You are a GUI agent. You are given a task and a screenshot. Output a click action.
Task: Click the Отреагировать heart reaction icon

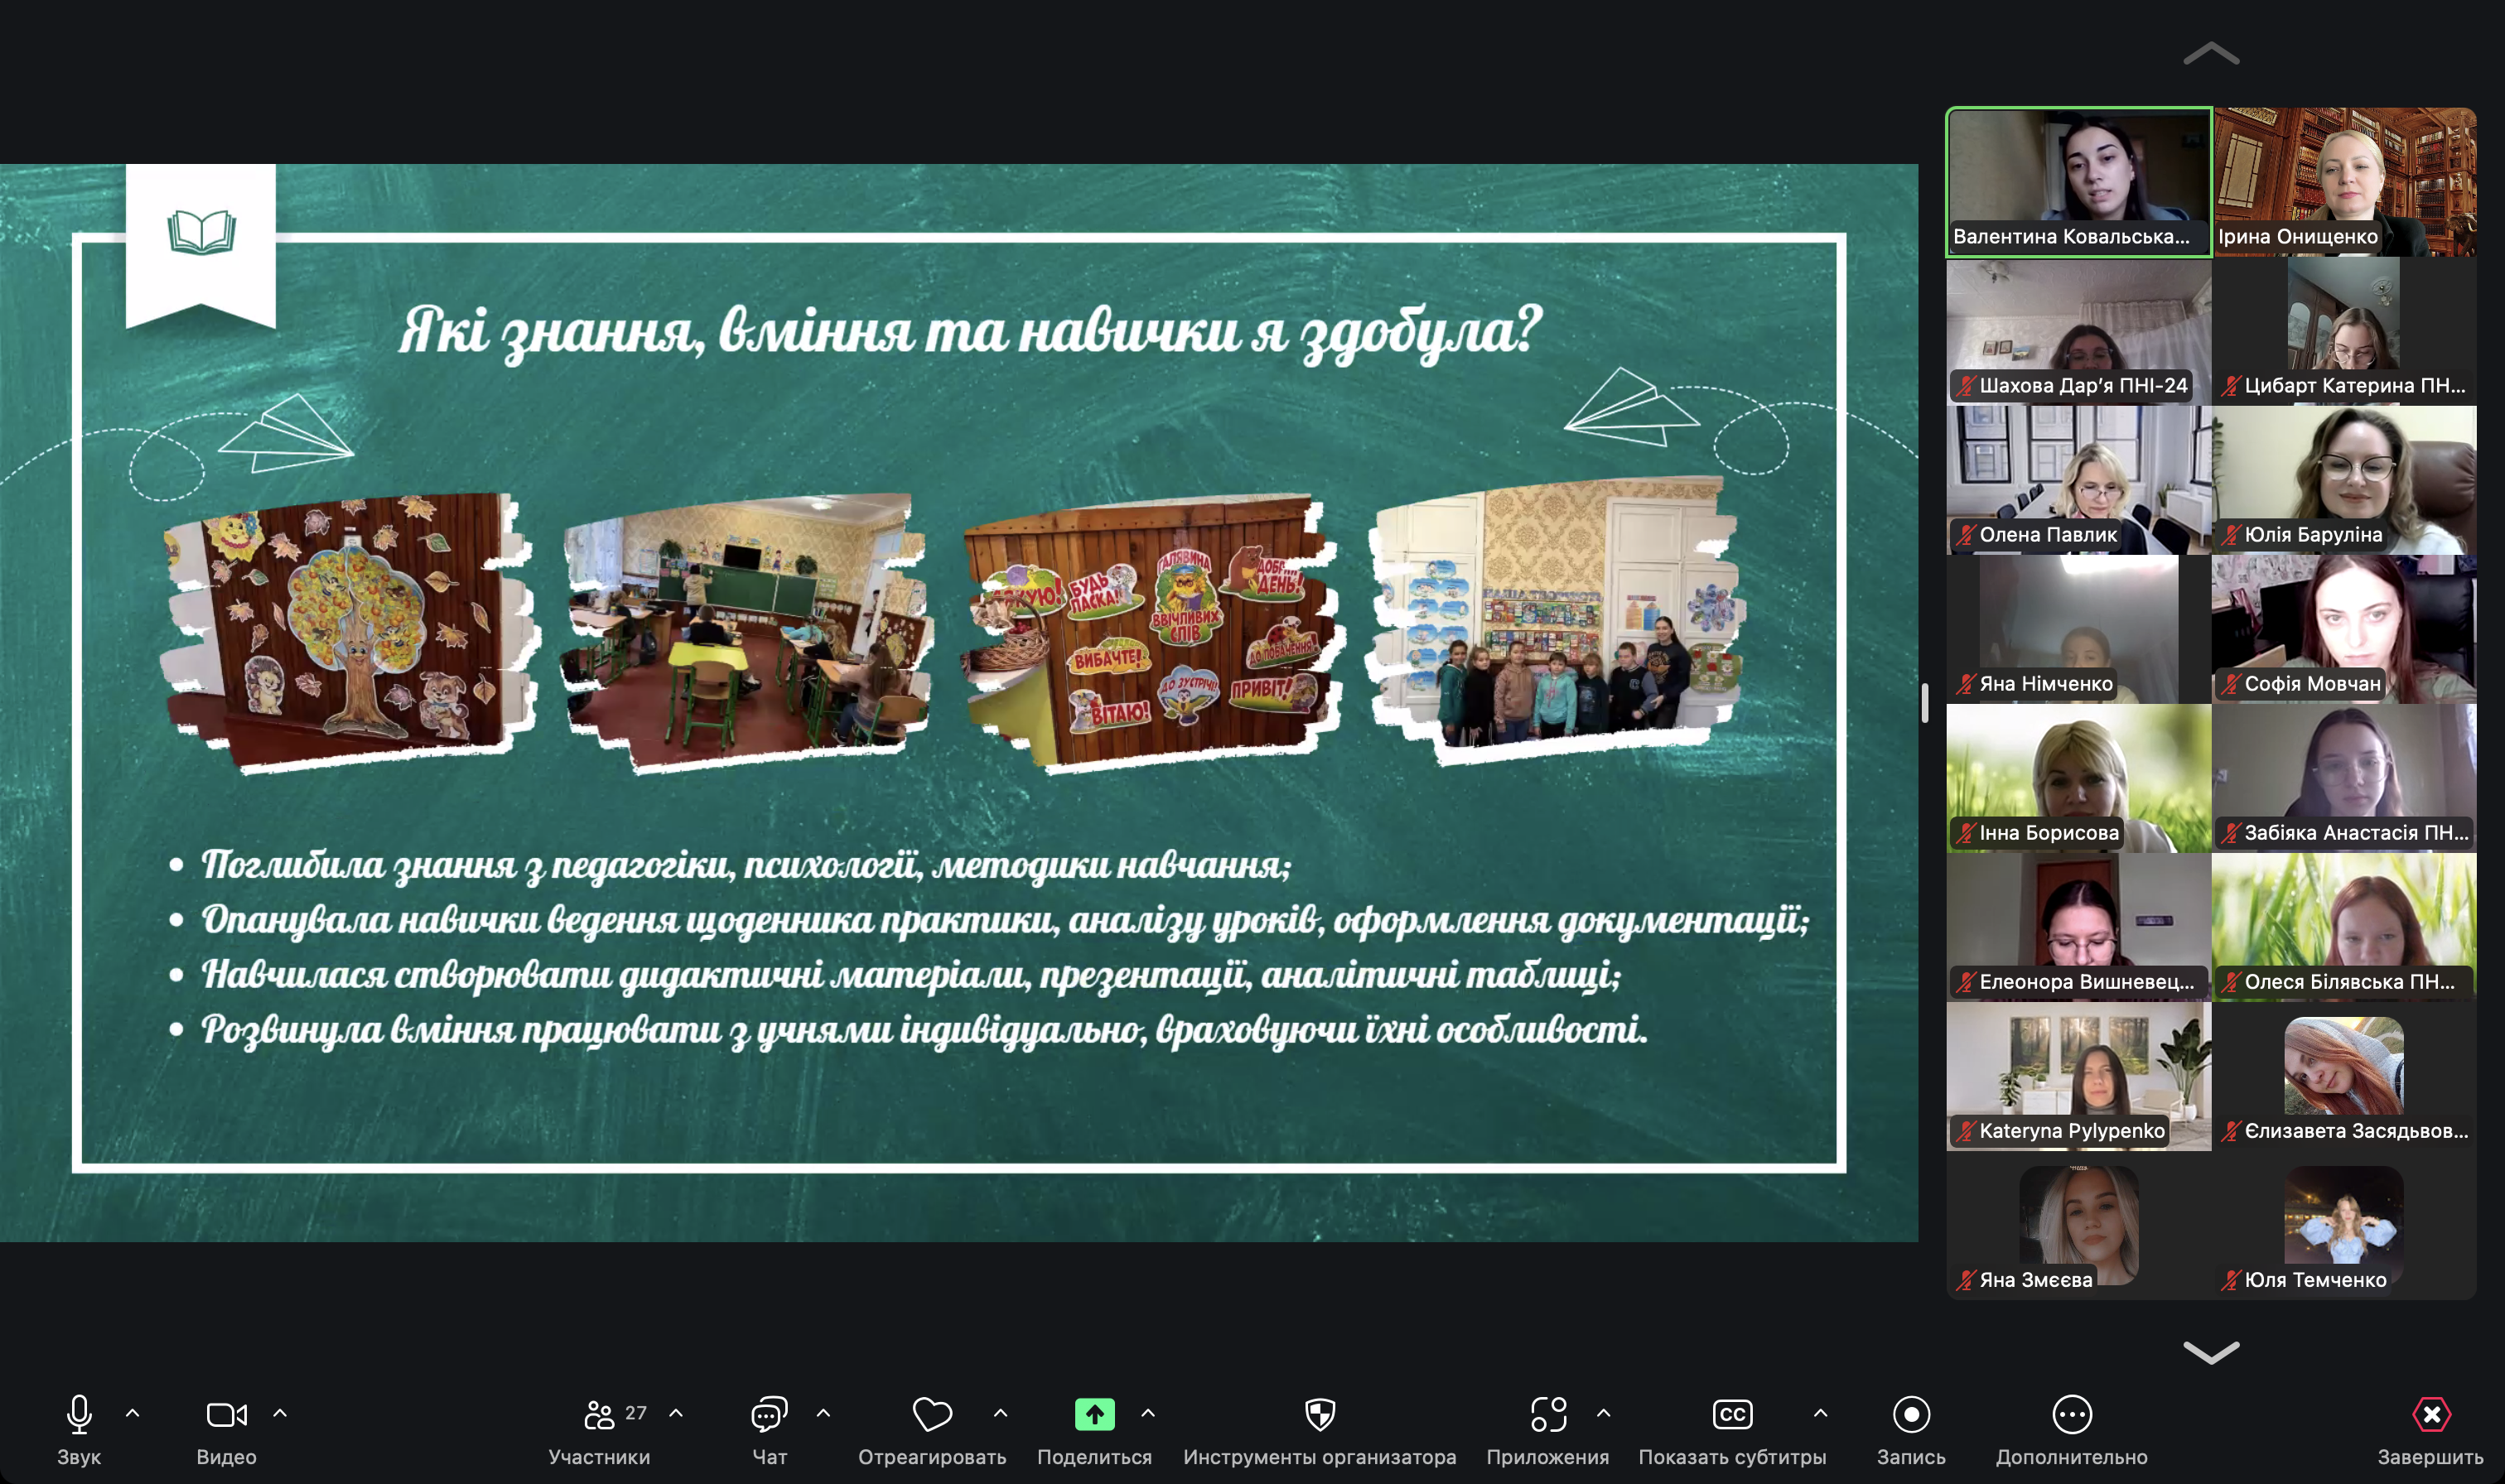(x=932, y=1414)
